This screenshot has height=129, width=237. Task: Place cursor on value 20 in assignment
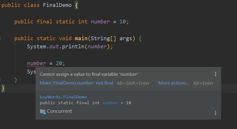59,63
